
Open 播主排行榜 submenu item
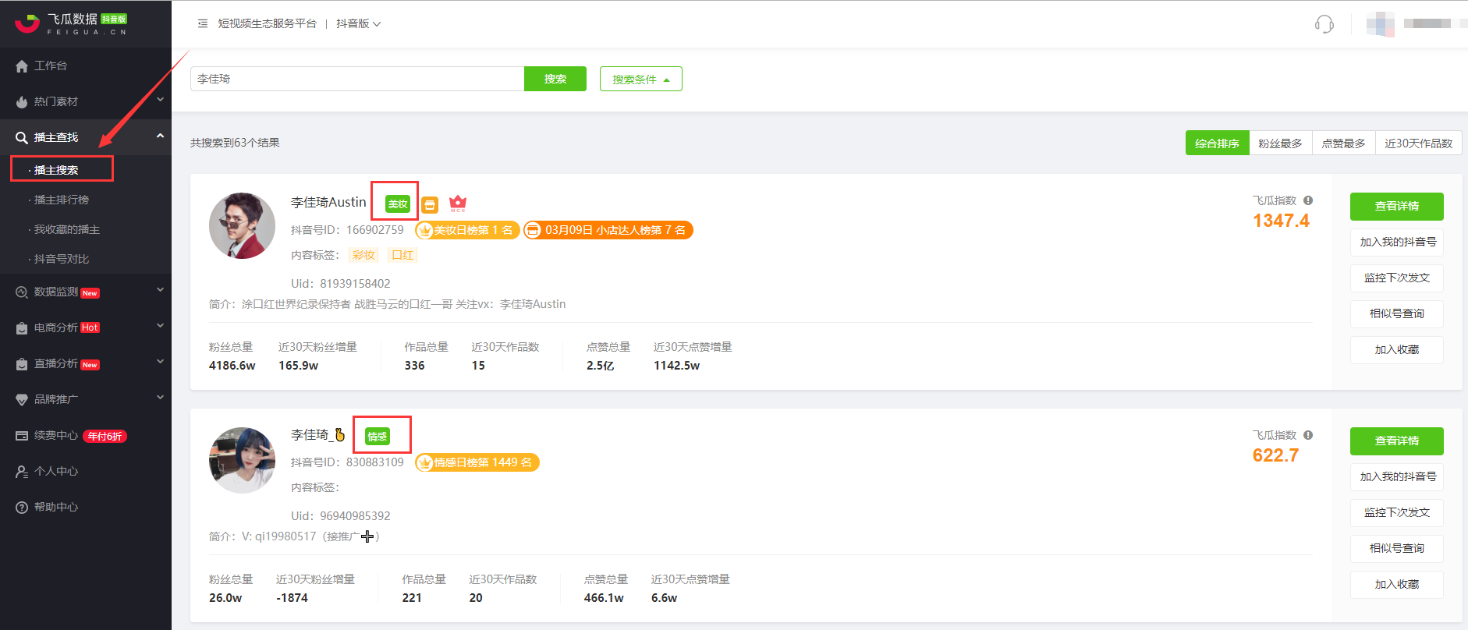[x=61, y=200]
